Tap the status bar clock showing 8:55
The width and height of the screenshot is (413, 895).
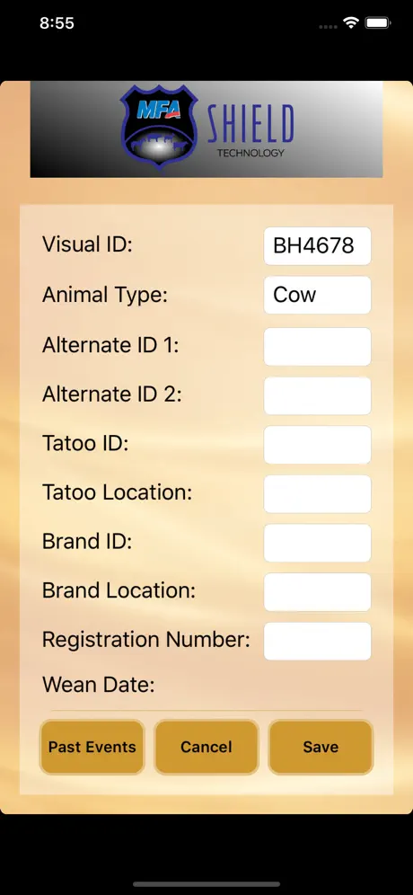pyautogui.click(x=57, y=22)
